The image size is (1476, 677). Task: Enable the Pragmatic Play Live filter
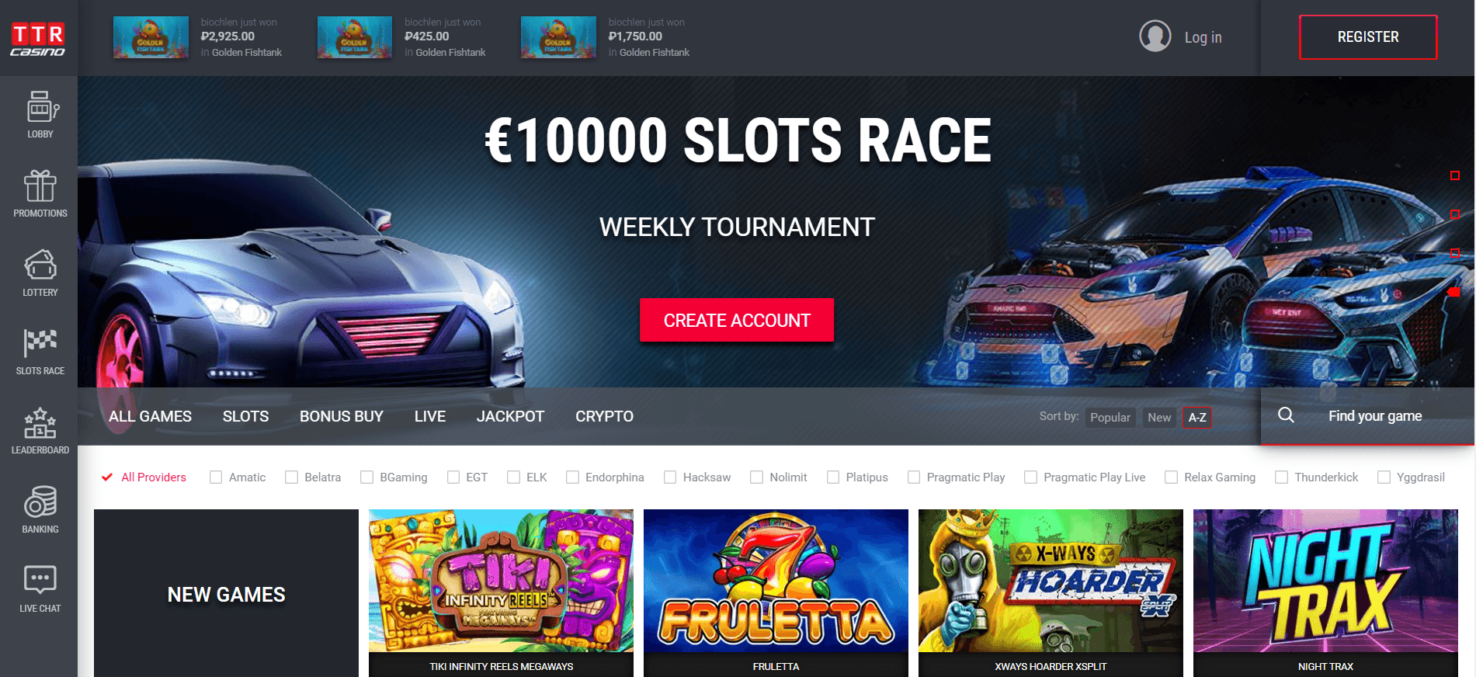click(x=1030, y=477)
